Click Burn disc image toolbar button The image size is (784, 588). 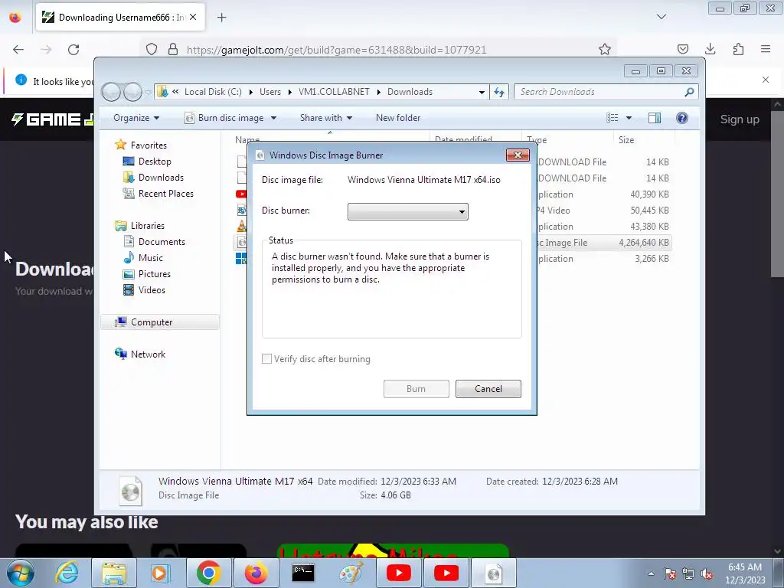(x=224, y=118)
